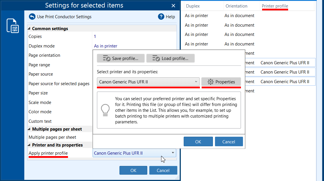Click the blue Help question mark icon
The height and width of the screenshot is (181, 324).
pos(161,17)
